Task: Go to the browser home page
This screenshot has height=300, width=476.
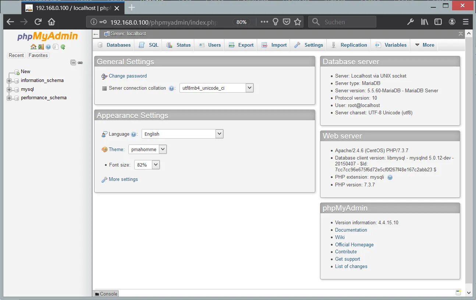Action: 51,22
